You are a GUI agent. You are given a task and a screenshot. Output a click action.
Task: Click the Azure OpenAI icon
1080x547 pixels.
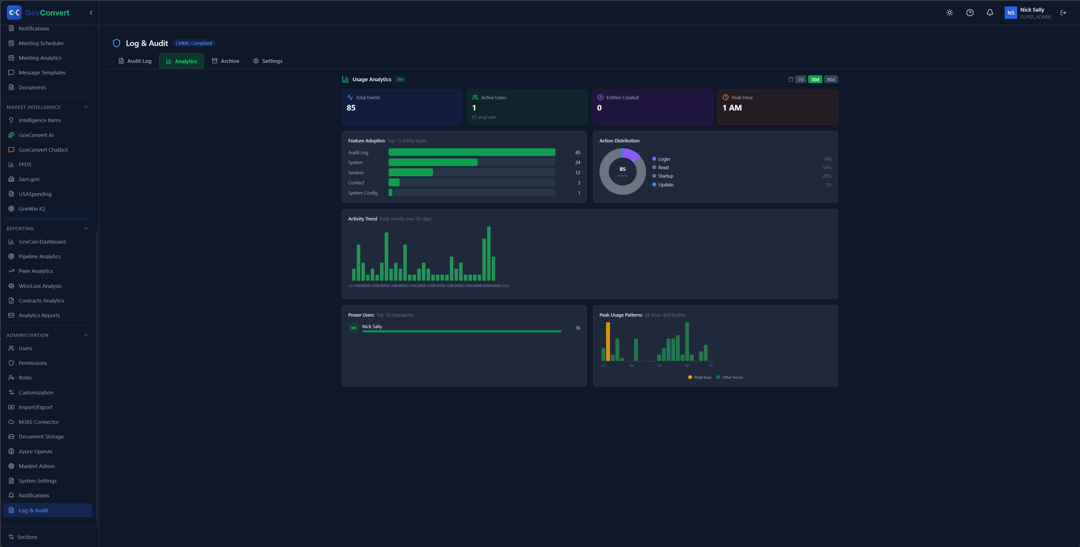[11, 451]
